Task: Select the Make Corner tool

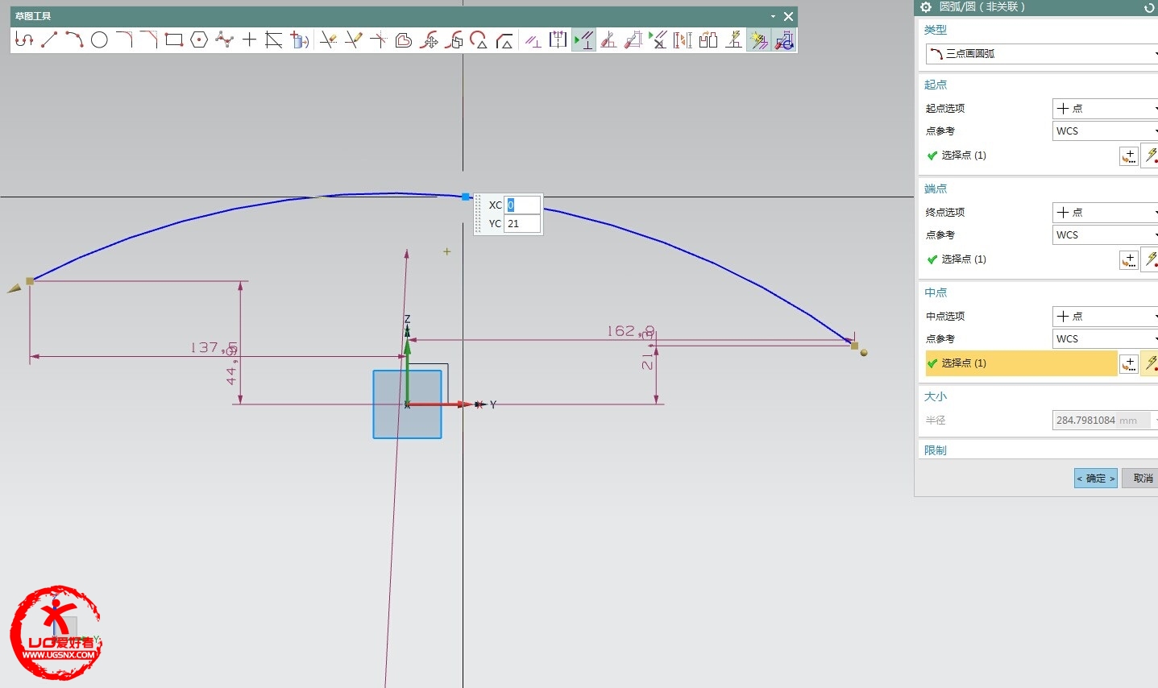Action: (378, 39)
